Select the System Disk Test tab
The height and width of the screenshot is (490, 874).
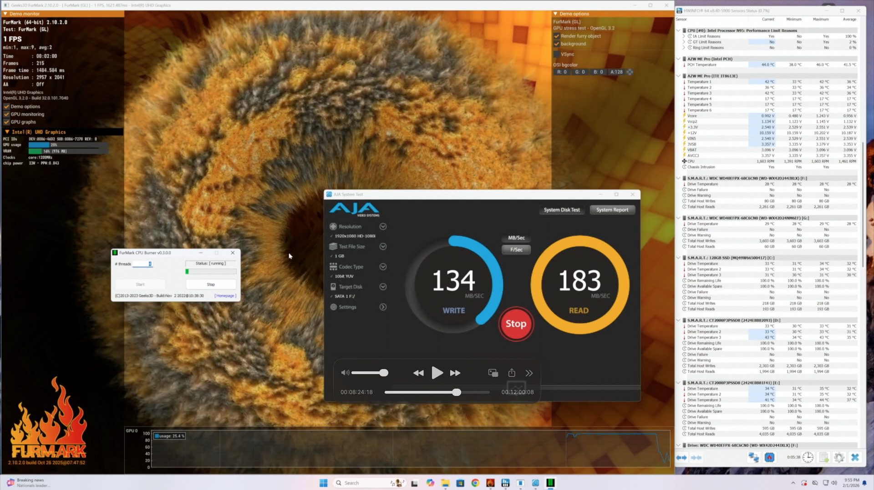(x=562, y=210)
